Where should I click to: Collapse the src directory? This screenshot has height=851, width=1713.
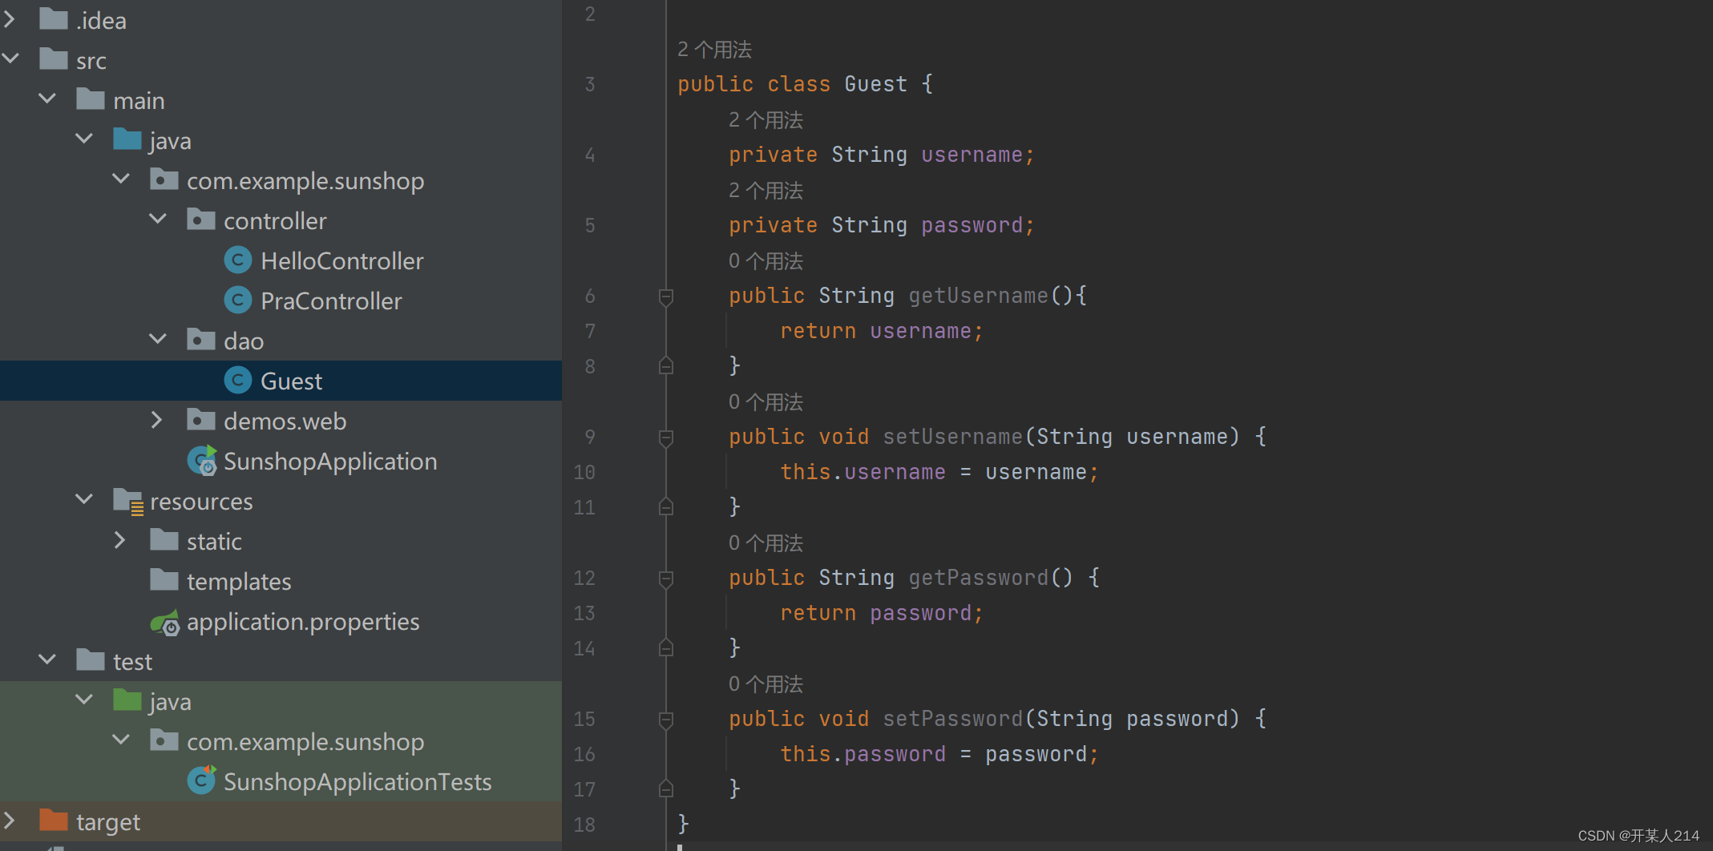(11, 58)
